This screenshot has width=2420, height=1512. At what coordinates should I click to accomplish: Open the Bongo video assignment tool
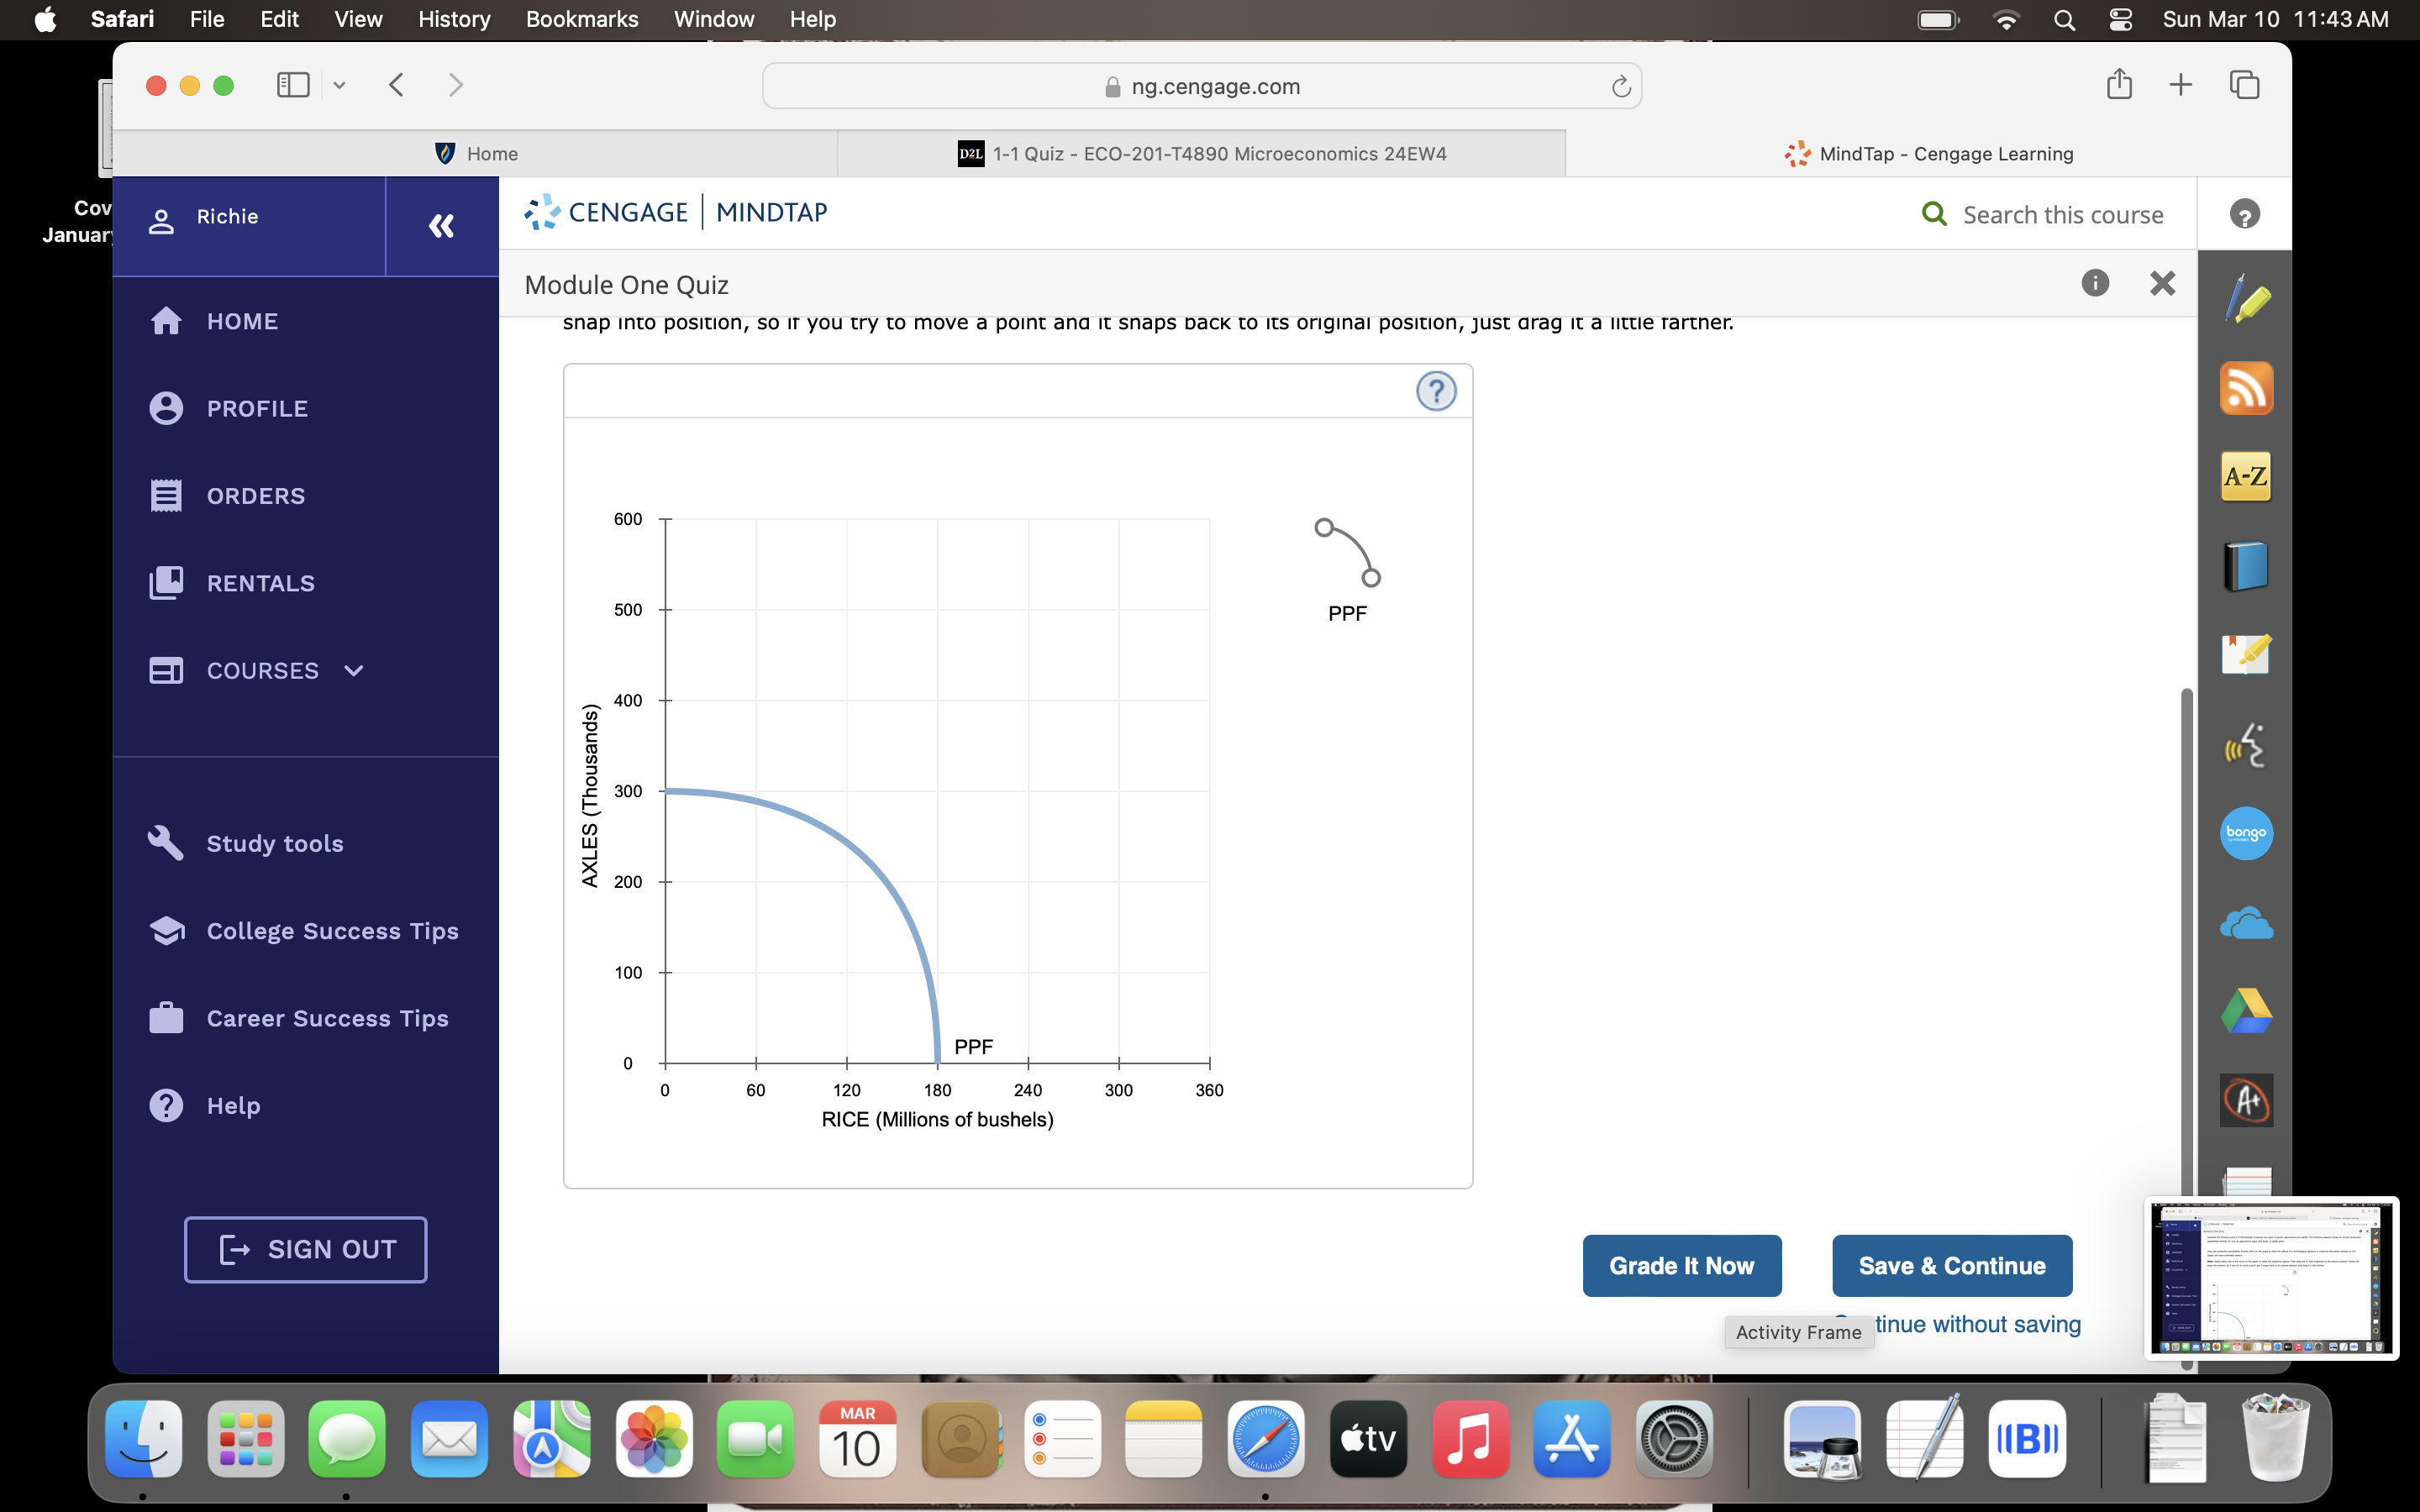pos(2247,833)
